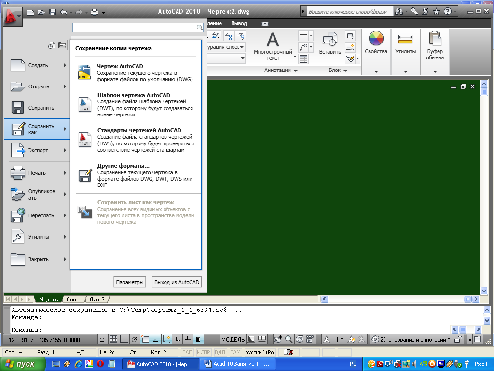Choose Другие форматы save option
The width and height of the screenshot is (494, 371).
coord(136,175)
